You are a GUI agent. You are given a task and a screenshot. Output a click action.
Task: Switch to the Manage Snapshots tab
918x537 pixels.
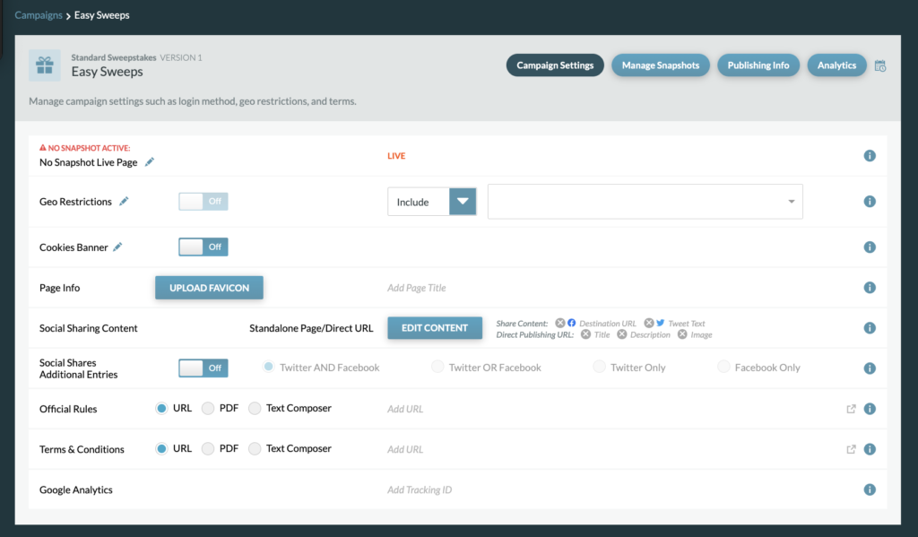coord(661,65)
